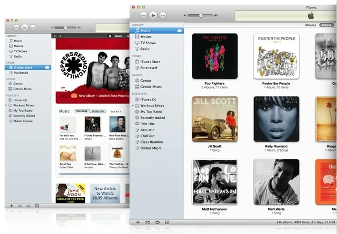Switch to the Albums view tab
The width and height of the screenshot is (337, 234).
[x=310, y=25]
